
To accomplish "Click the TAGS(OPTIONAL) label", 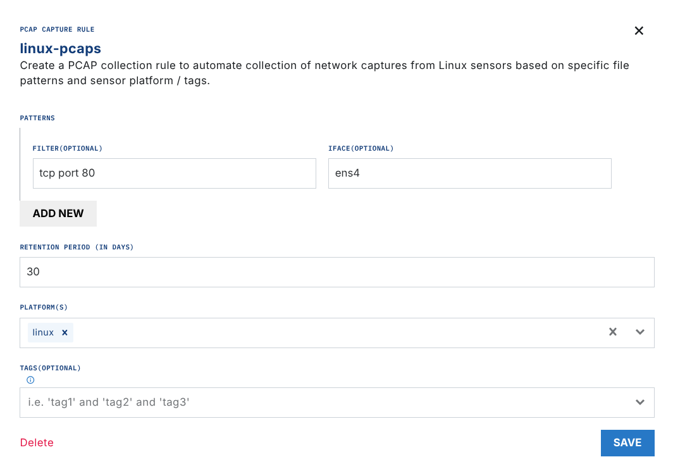I will (51, 368).
